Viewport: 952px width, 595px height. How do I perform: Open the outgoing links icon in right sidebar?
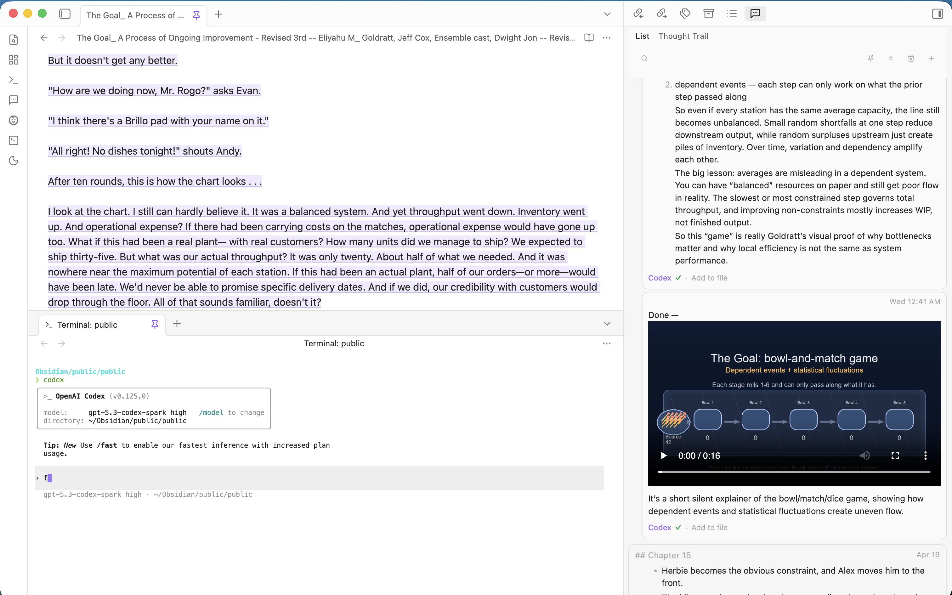point(662,14)
